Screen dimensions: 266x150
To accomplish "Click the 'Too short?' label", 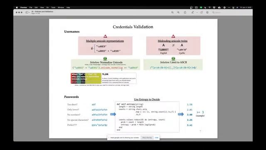I will (x=72, y=105).
